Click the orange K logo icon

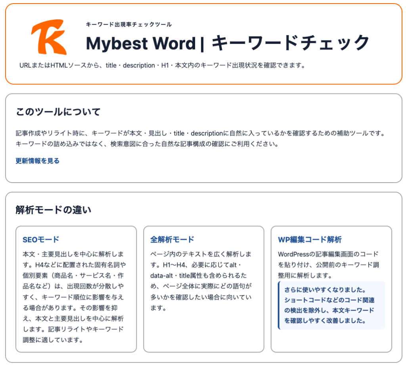(49, 37)
